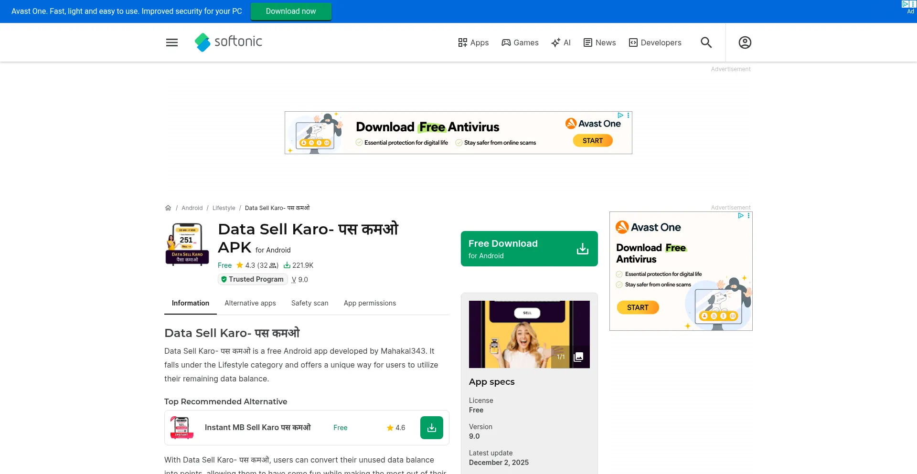Screen dimensions: 917x474
Task: Click AdChoices icon on sidebar Avast ad
Action: pyautogui.click(x=741, y=215)
